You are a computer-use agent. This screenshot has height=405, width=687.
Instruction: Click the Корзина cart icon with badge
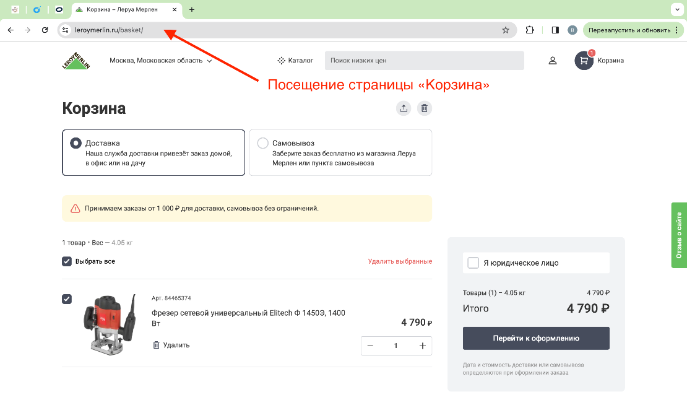pyautogui.click(x=584, y=60)
